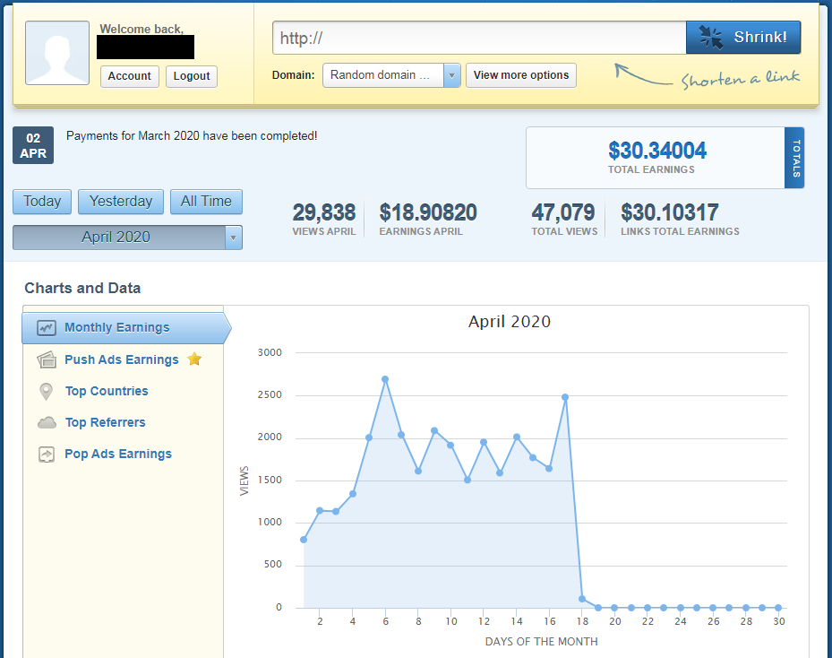Open the Account page
Screen dimensions: 832x658
tap(129, 76)
